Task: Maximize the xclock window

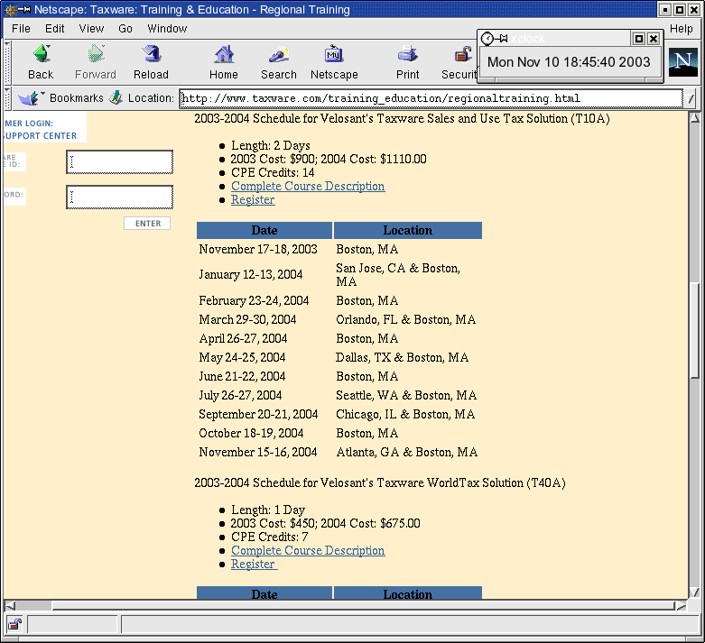Action: [x=638, y=39]
